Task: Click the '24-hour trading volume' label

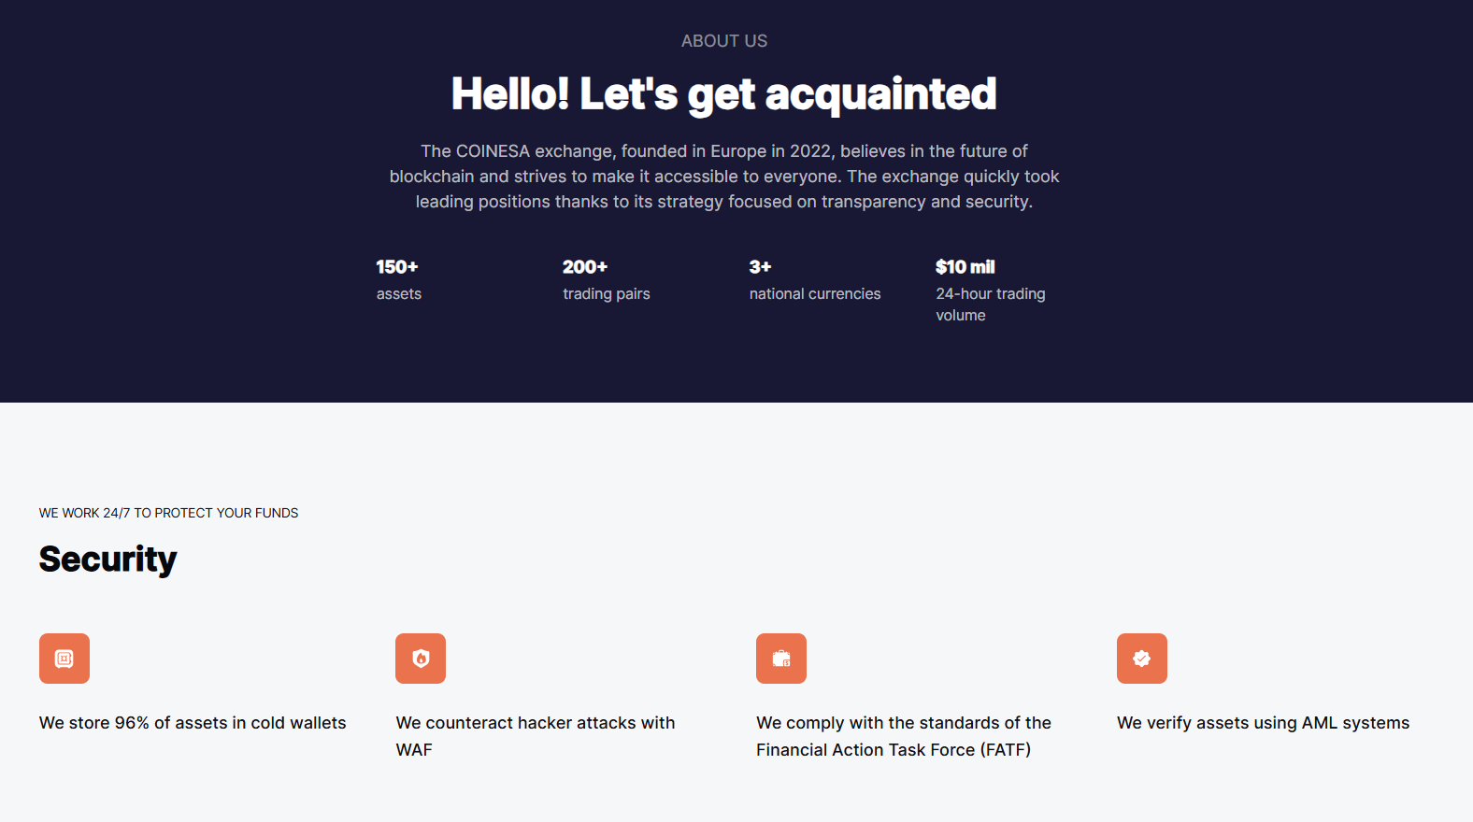Action: (x=990, y=305)
